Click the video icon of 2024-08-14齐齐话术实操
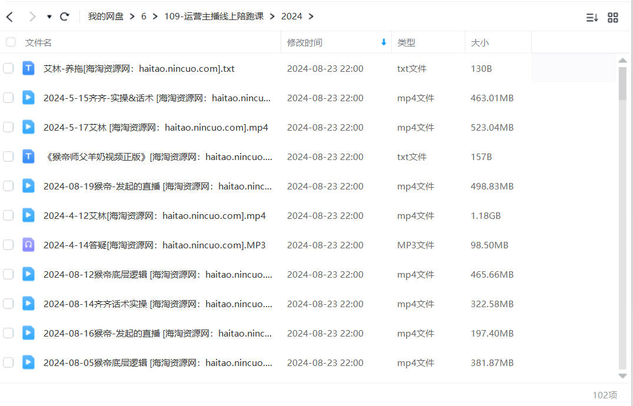Viewport: 633px width, 406px height. click(28, 304)
